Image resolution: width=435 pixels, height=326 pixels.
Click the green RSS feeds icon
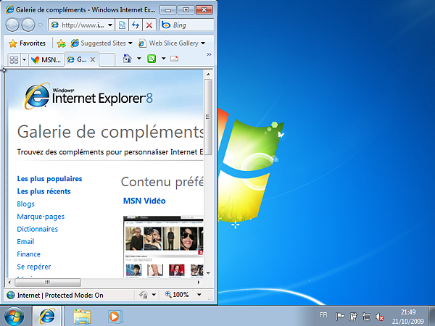(152, 59)
